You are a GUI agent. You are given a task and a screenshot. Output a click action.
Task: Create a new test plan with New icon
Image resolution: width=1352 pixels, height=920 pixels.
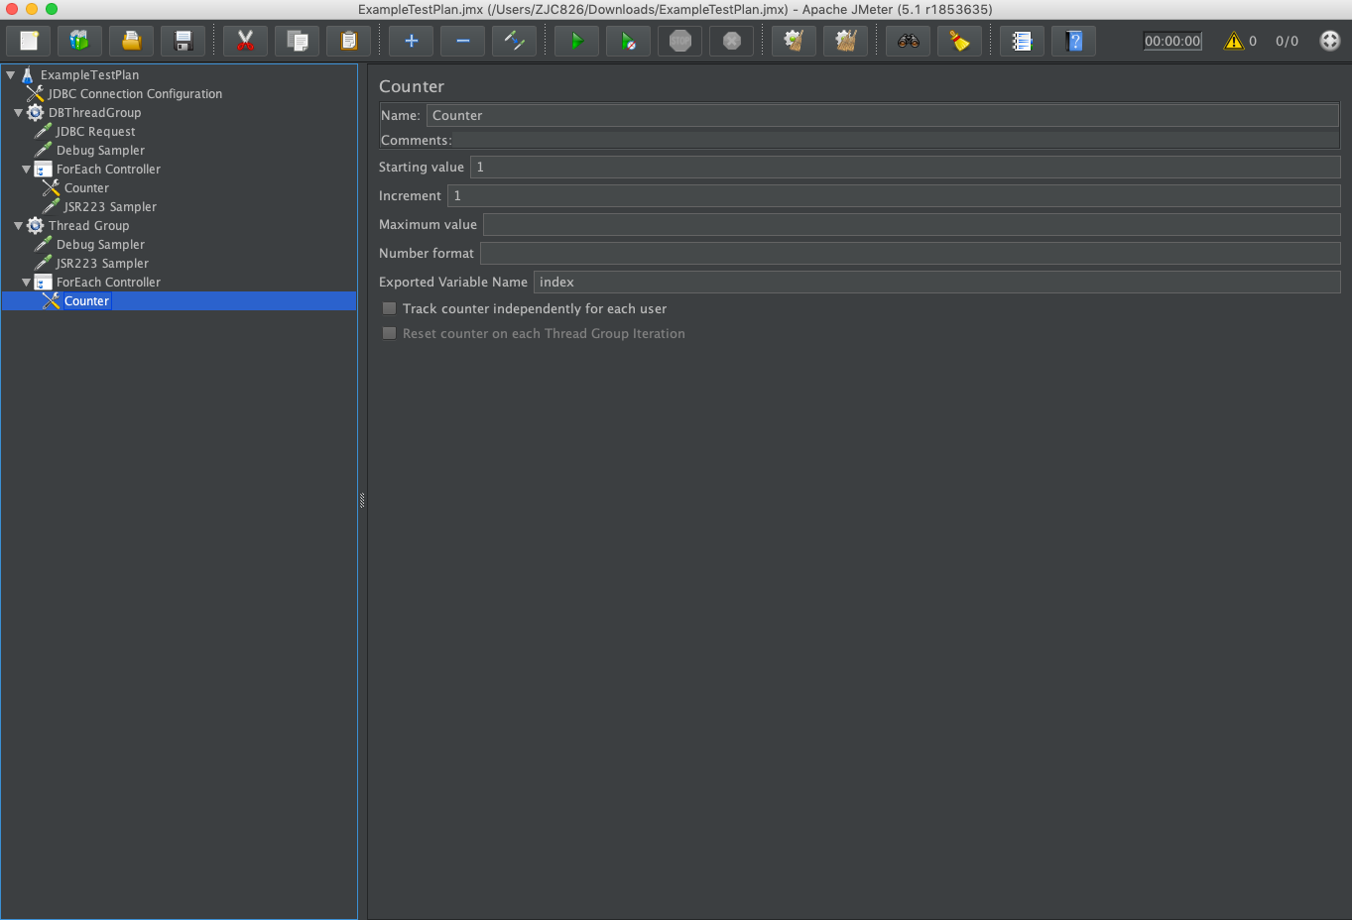click(29, 41)
